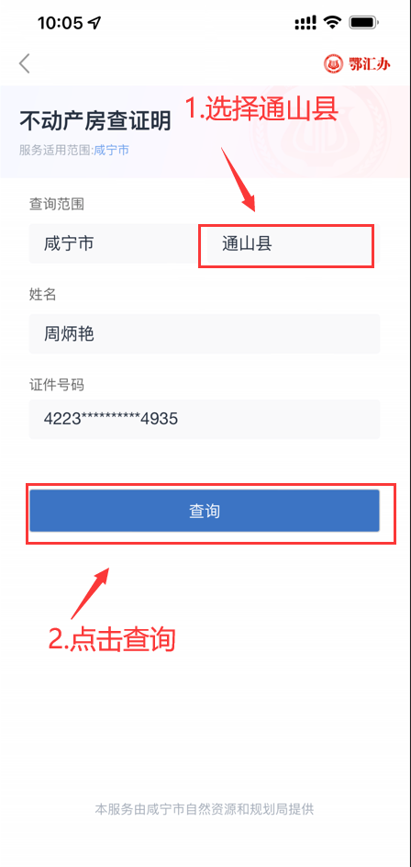
Task: Select the 周炳艳 name field
Action: (205, 334)
